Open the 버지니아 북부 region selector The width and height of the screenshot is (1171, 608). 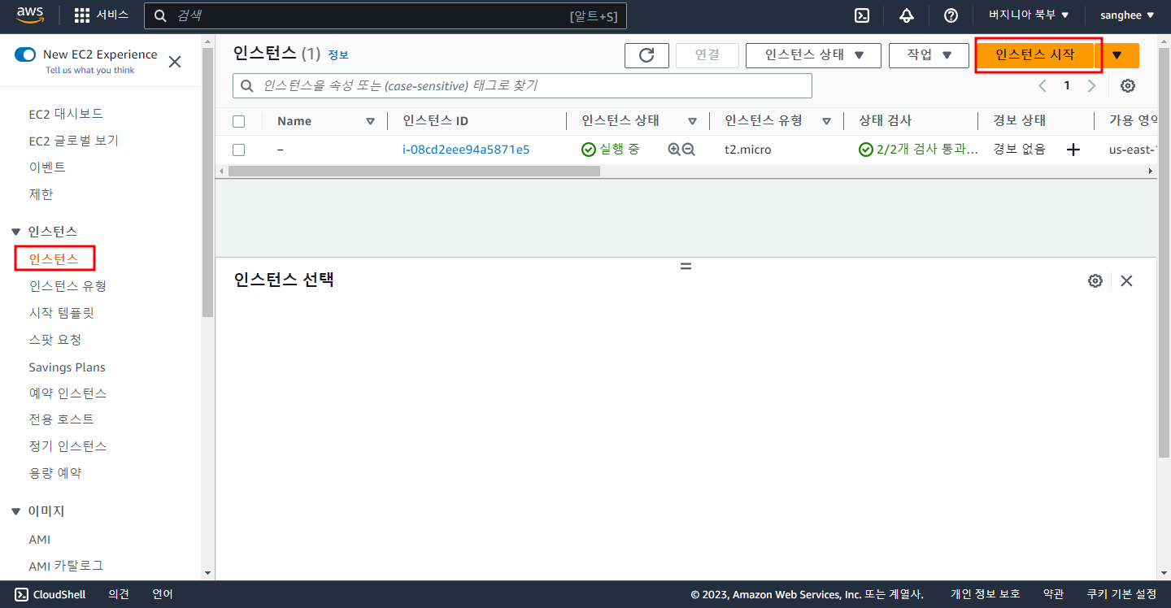1029,15
